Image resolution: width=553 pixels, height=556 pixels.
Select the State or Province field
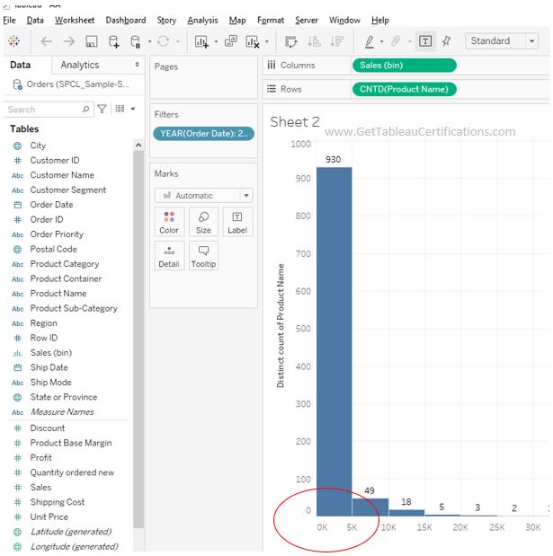coord(64,397)
